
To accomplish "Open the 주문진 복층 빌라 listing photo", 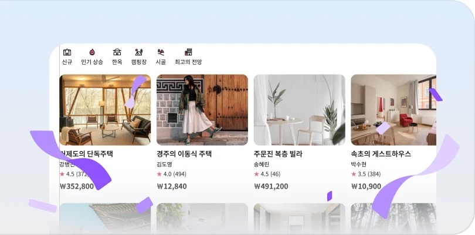I will point(300,110).
